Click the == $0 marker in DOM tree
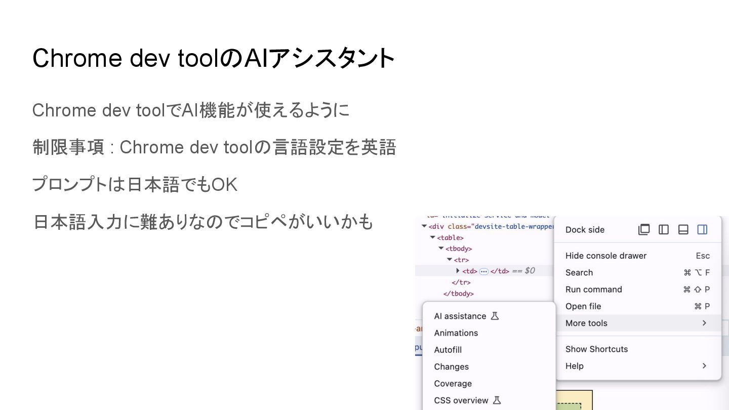 523,271
